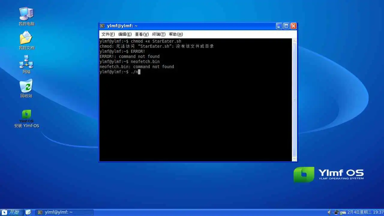
Task: Click the terminal icon in the window title bar
Action: 102,26
